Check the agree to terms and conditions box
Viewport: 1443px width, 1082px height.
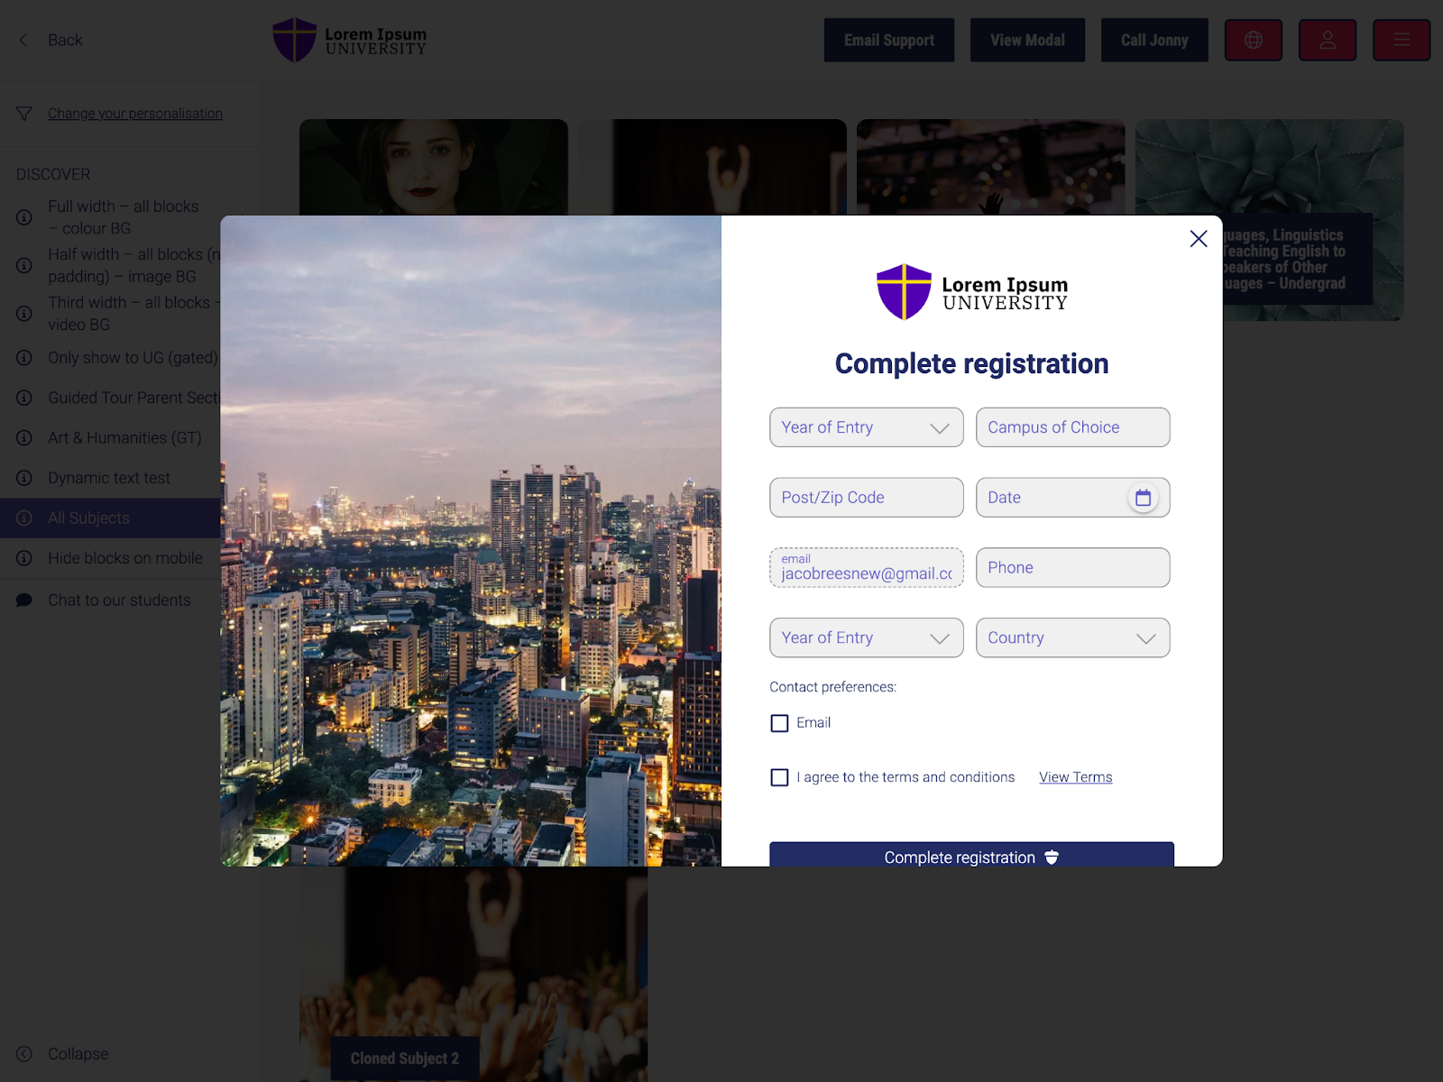[780, 777]
